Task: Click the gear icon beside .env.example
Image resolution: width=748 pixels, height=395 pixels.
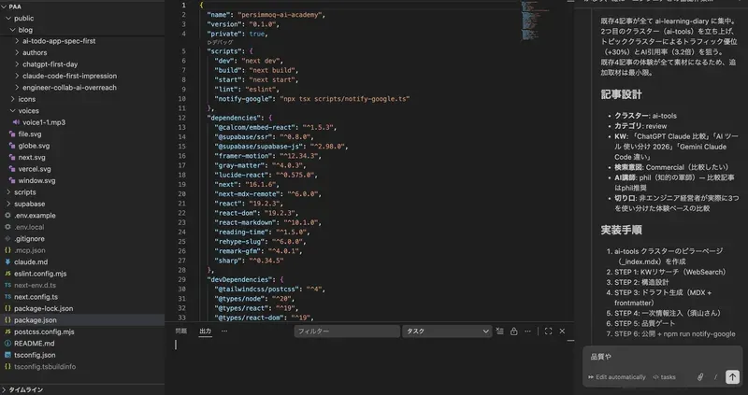Action: pos(7,216)
